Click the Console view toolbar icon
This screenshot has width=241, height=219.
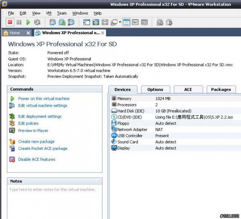144,23
